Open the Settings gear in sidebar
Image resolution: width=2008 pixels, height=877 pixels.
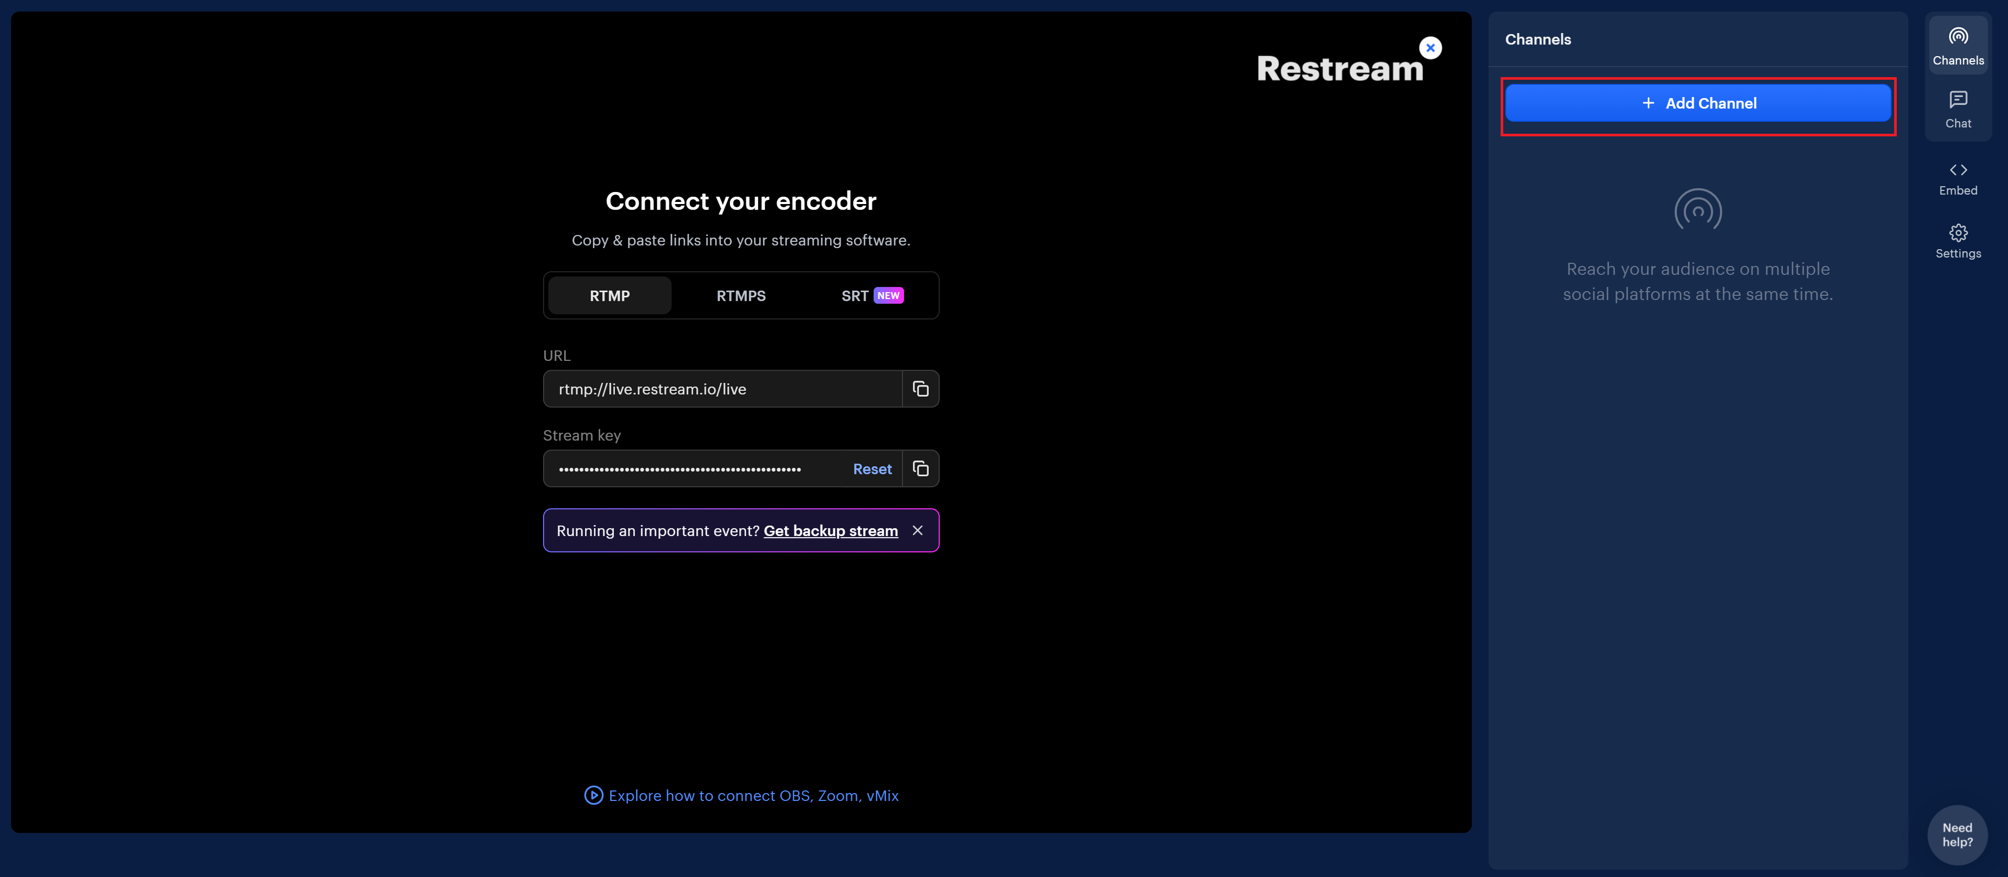(1957, 242)
